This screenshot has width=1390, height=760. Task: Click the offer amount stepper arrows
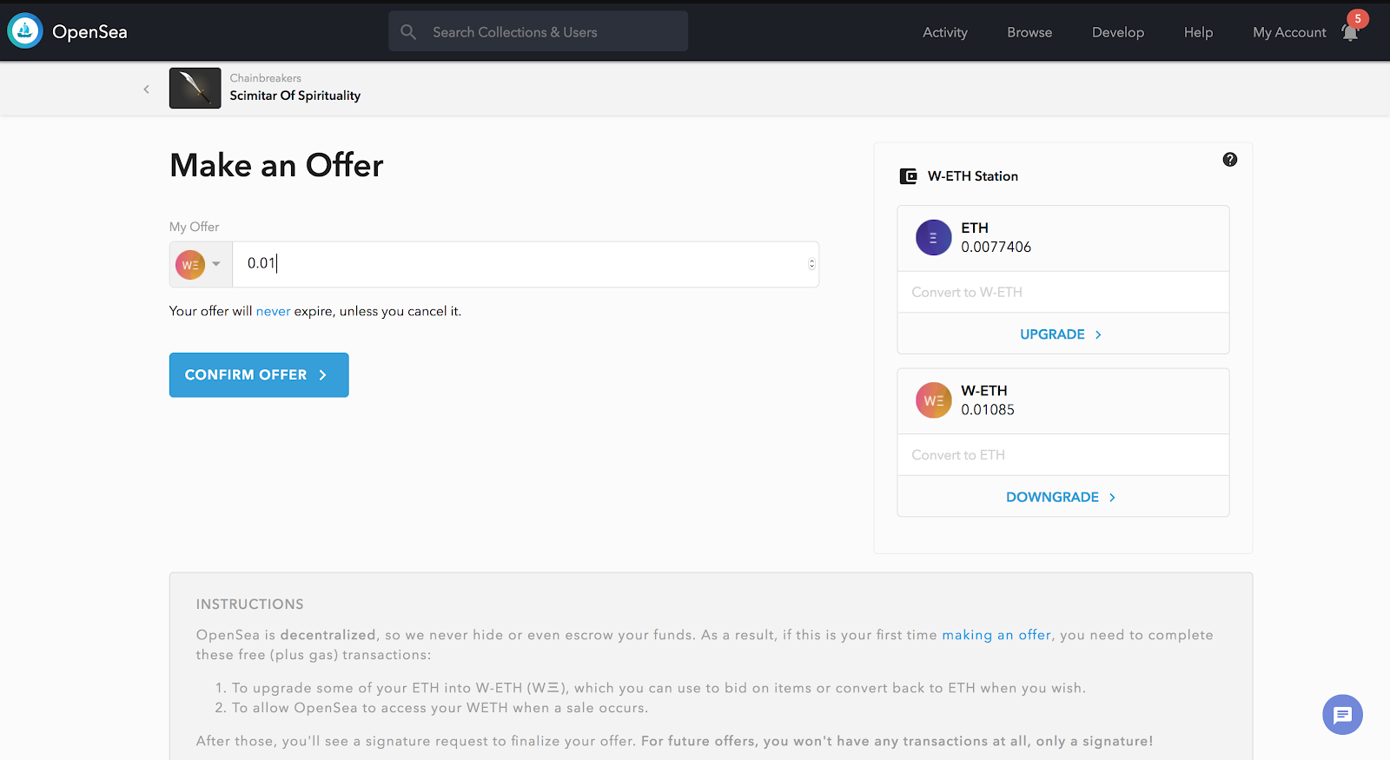tap(811, 264)
